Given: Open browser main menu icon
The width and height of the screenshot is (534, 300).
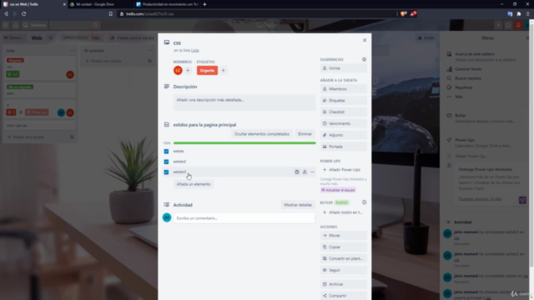Looking at the screenshot, I should (527, 14).
